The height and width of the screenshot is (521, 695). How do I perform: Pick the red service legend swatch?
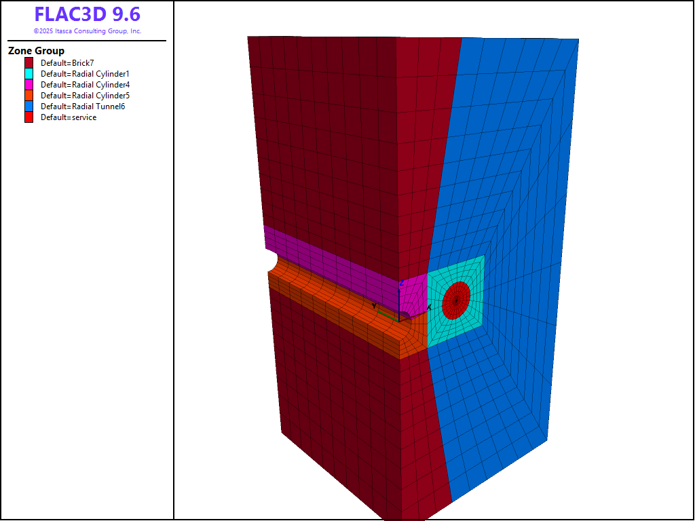click(x=29, y=117)
